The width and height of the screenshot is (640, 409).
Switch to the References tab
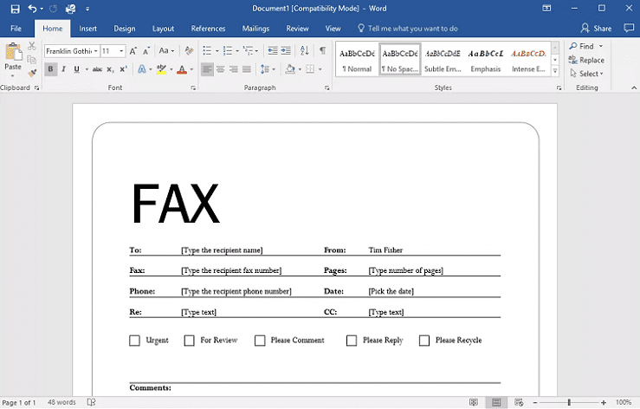(x=208, y=29)
